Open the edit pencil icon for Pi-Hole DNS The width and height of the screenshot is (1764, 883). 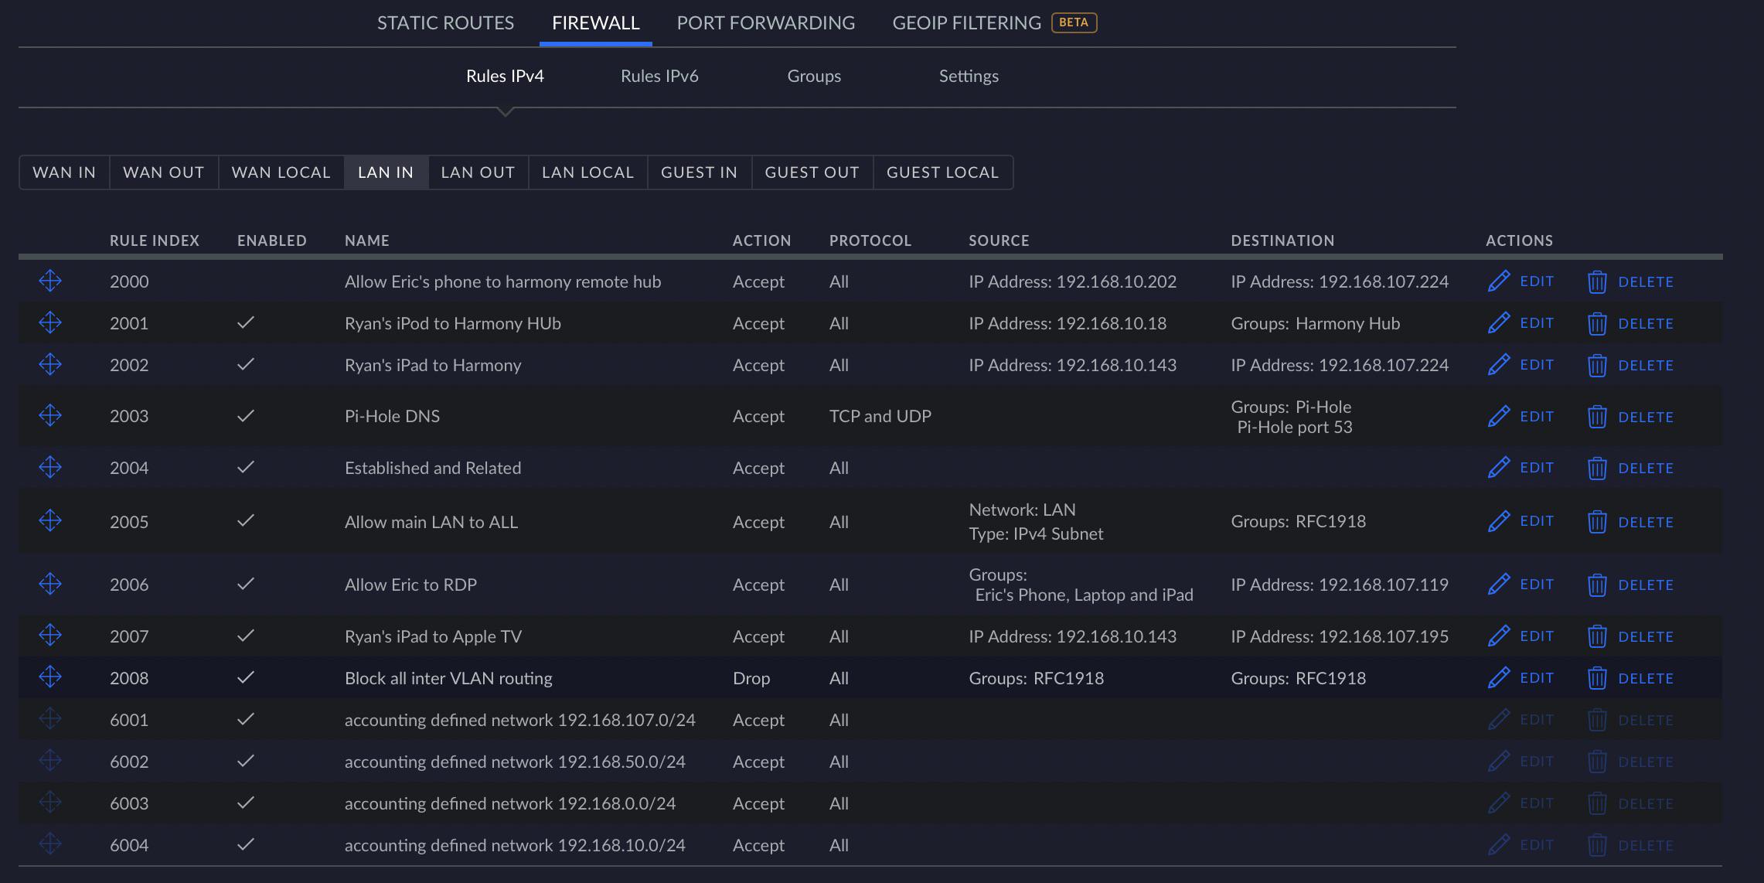[x=1500, y=415]
